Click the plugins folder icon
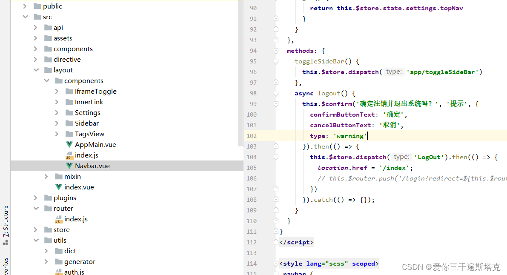507x275 pixels. 48,198
